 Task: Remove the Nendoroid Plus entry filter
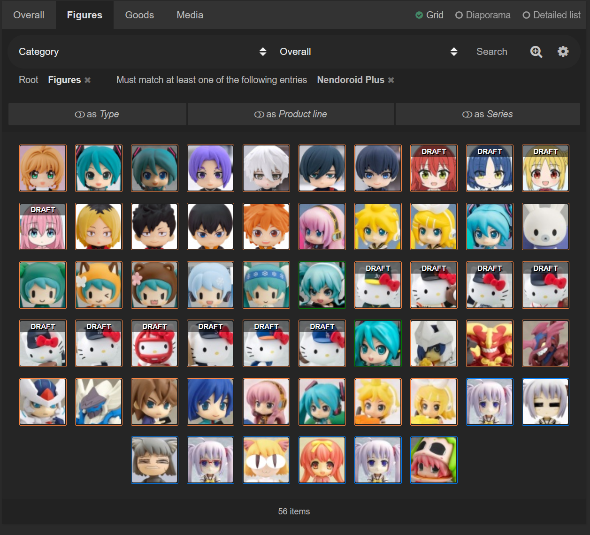click(391, 80)
